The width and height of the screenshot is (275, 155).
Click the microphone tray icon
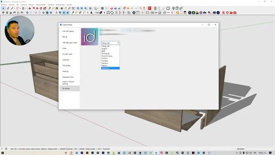[x=244, y=153]
